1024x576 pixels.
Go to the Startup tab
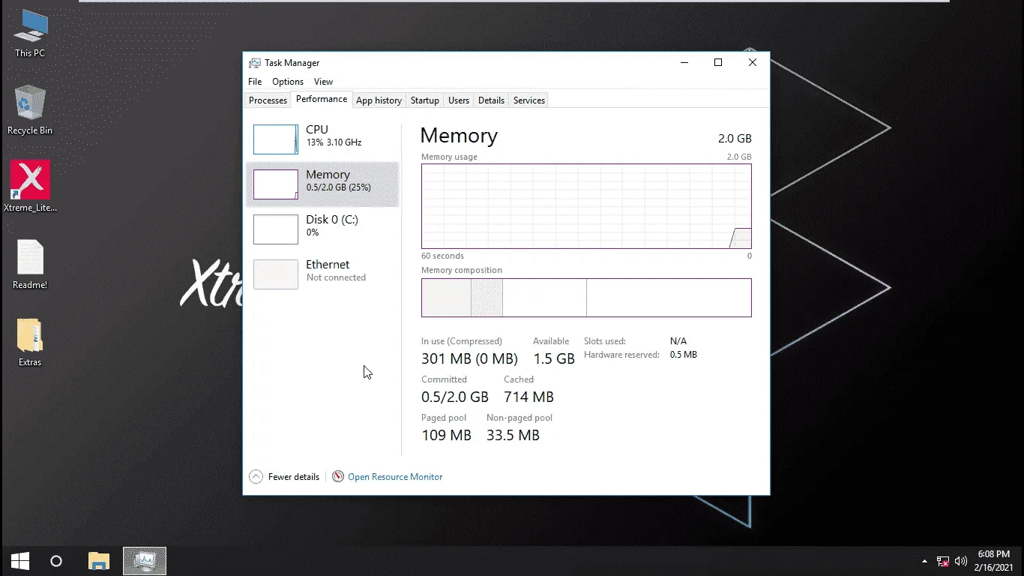point(424,100)
